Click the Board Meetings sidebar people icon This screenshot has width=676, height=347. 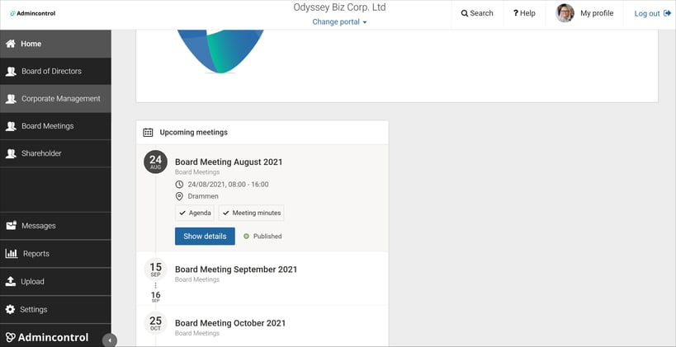pyautogui.click(x=11, y=126)
